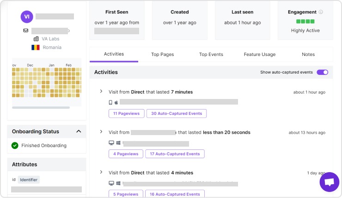The width and height of the screenshot is (342, 198).
Task: Expand the Direct visit lasting 4 minutes
Action: (101, 172)
